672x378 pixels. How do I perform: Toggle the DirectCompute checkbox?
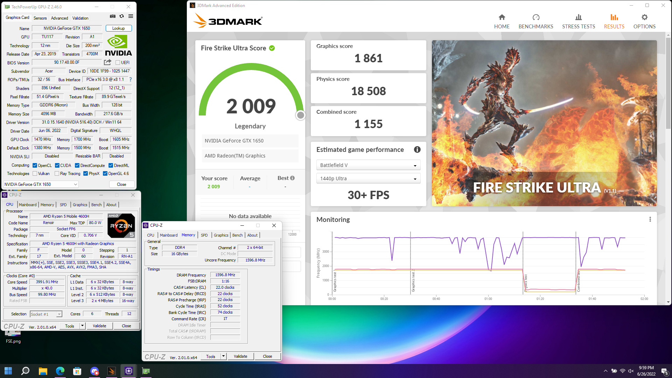coord(77,166)
